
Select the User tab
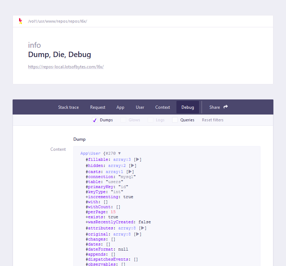[140, 107]
